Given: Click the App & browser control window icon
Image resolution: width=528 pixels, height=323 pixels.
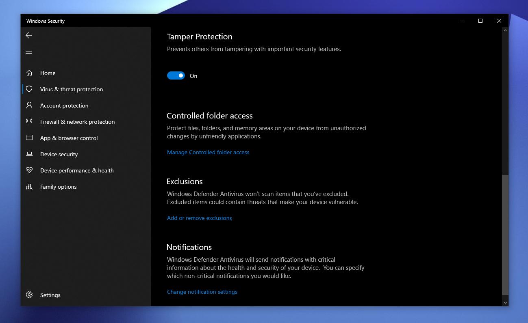Looking at the screenshot, I should [x=29, y=138].
